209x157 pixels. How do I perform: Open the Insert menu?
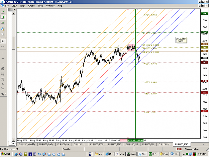coord(22,6)
